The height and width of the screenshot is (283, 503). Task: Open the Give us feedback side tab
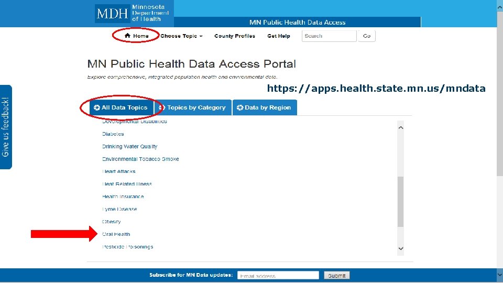pyautogui.click(x=6, y=127)
